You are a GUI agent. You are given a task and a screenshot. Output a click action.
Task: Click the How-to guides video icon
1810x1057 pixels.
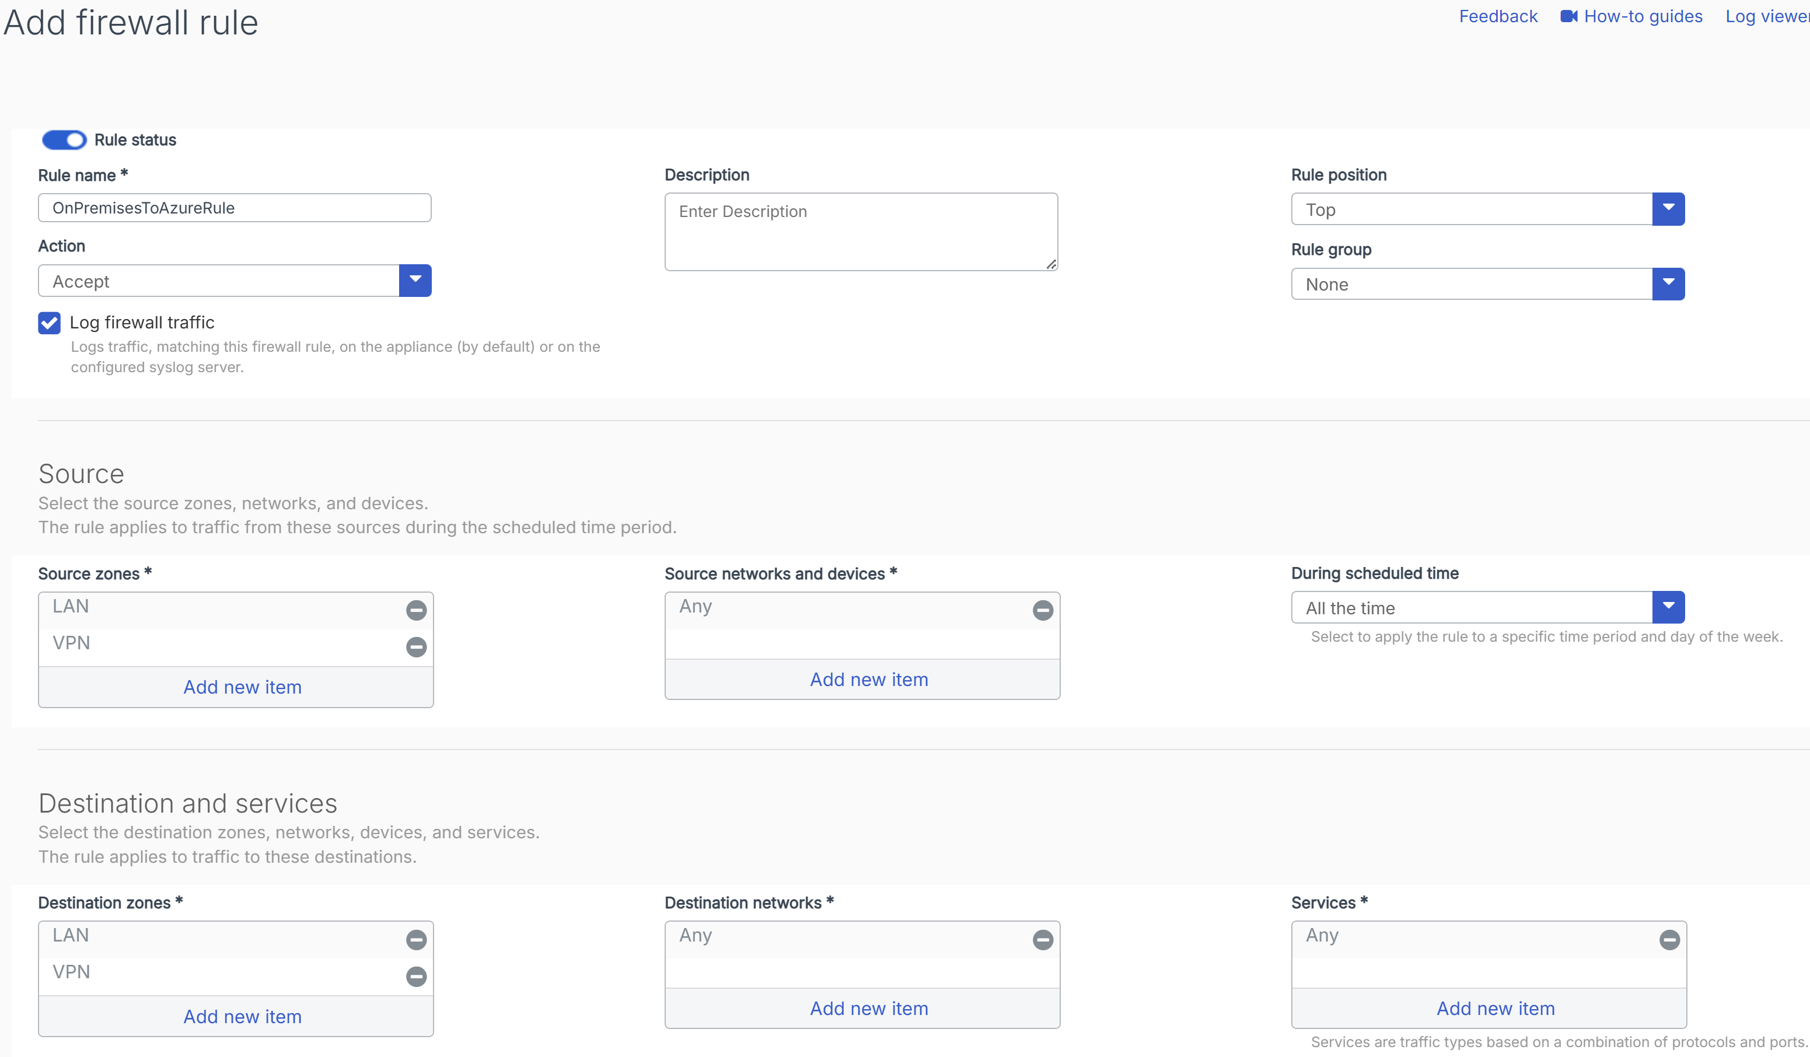(x=1568, y=16)
